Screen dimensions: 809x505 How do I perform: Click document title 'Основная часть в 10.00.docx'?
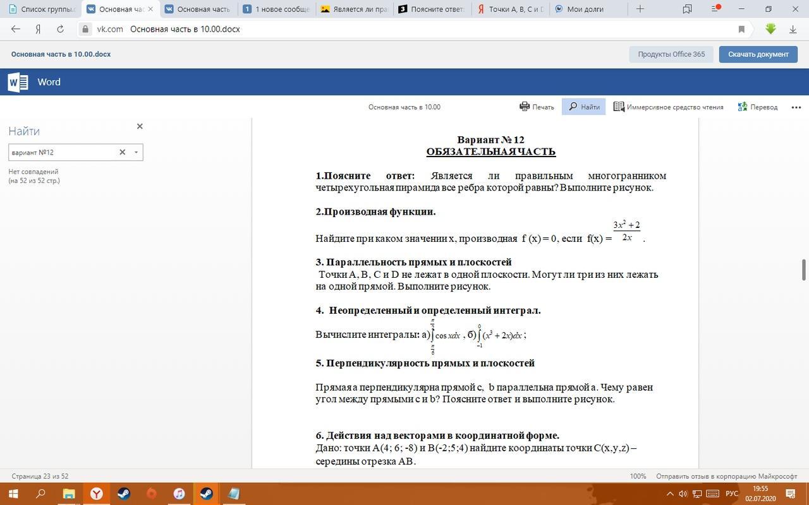tap(61, 54)
